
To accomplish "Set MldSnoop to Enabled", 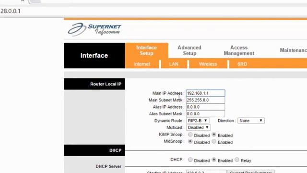I will coord(214,141).
